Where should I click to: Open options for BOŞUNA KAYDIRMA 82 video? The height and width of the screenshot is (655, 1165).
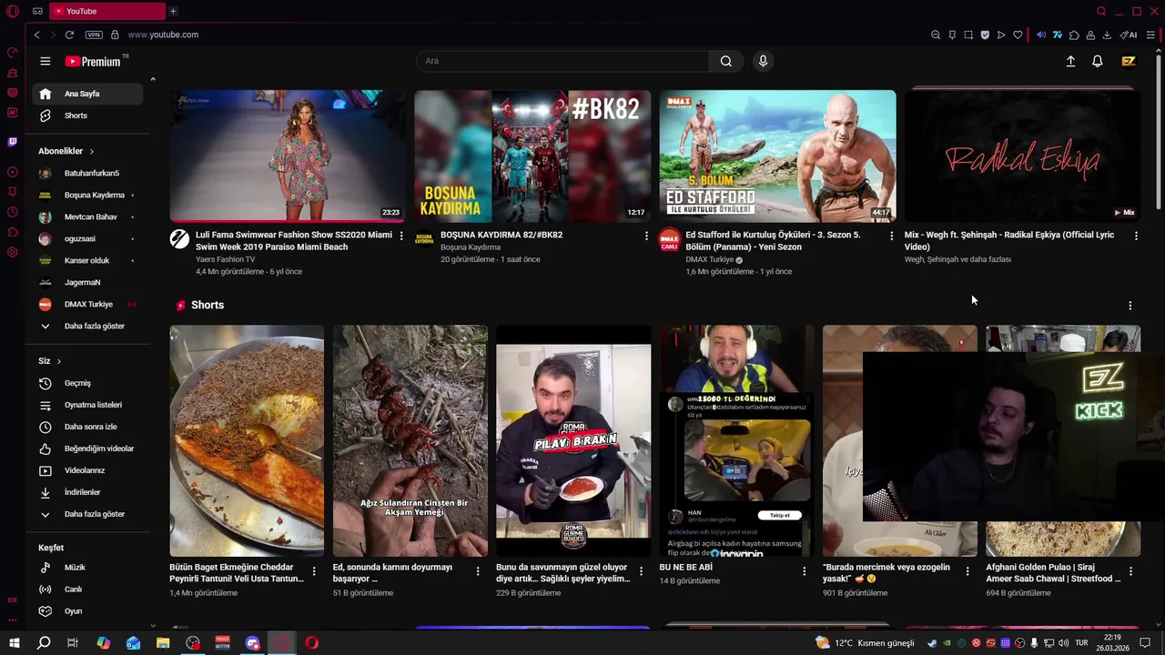[646, 236]
